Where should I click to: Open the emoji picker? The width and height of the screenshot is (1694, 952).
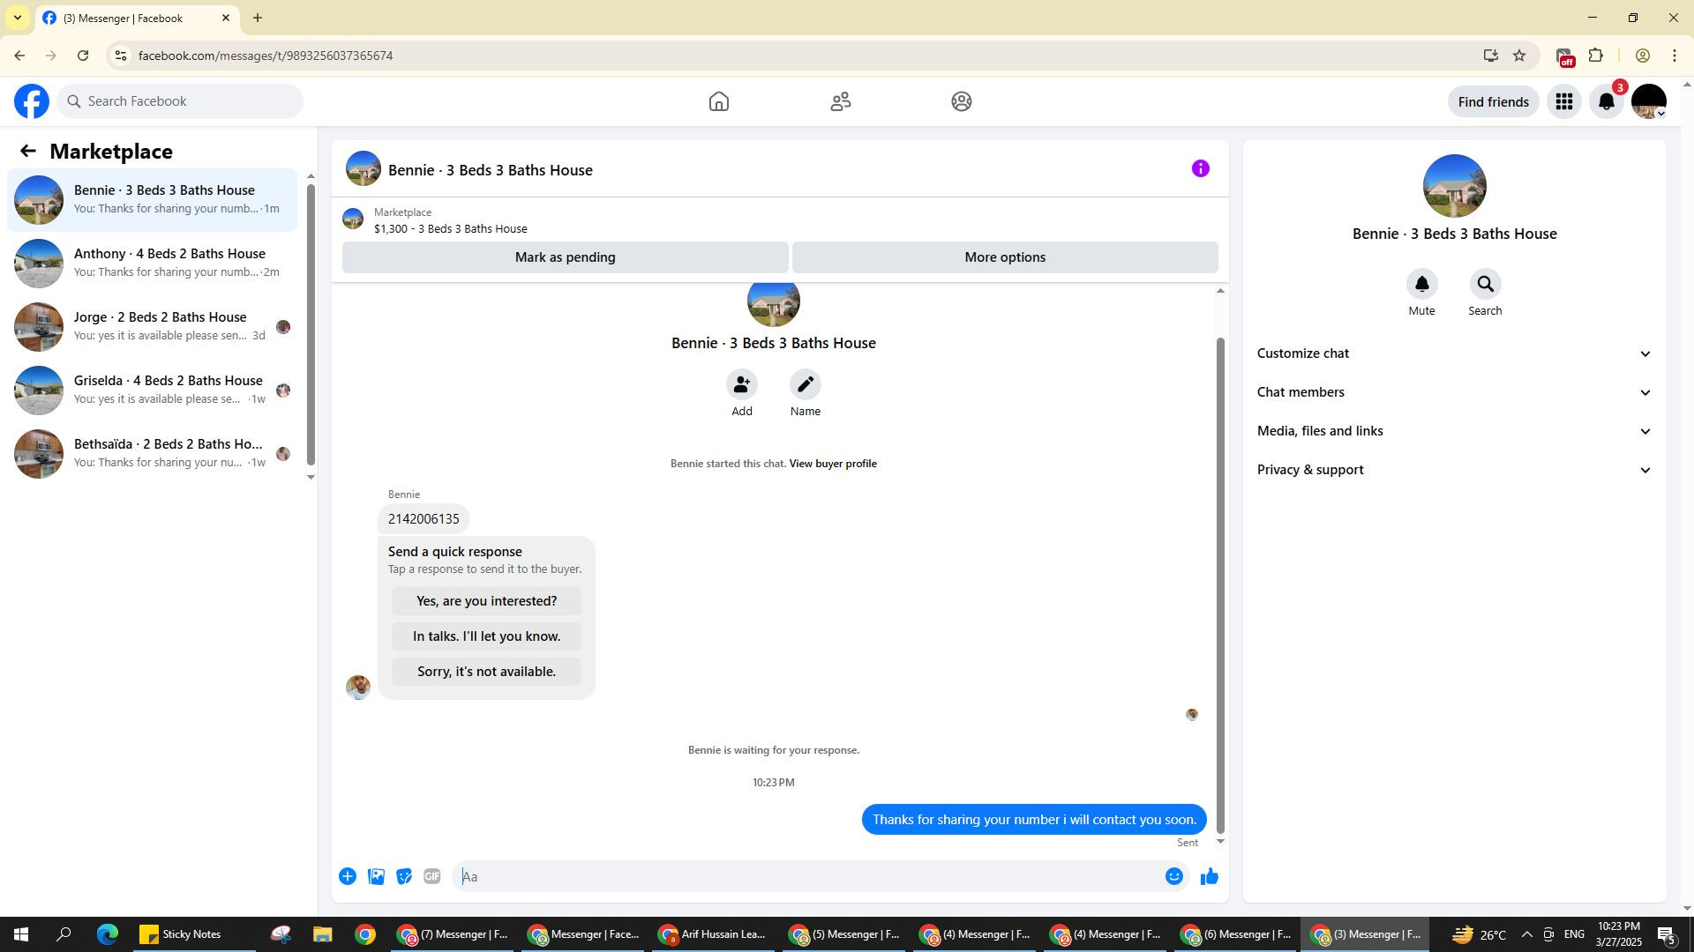click(1173, 876)
